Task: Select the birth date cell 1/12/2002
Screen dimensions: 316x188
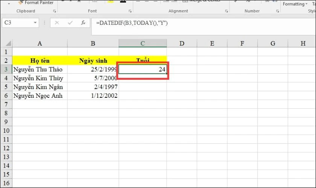Action: [93, 96]
